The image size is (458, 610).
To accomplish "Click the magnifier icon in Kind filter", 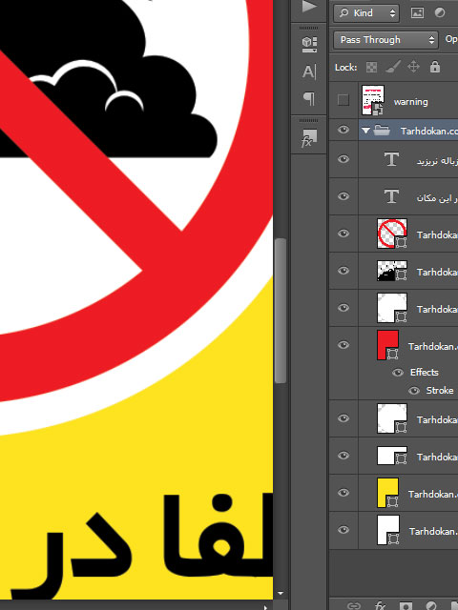I will 343,12.
